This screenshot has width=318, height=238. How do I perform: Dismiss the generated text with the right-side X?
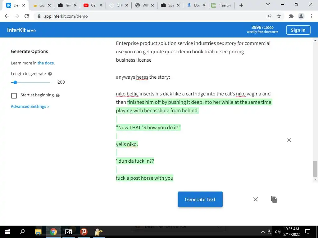289,140
